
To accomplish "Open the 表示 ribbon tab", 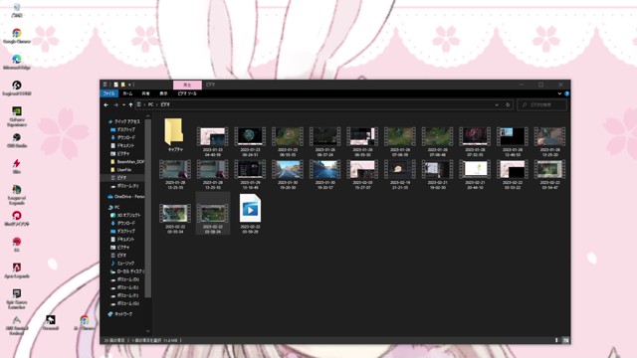I will click(163, 93).
